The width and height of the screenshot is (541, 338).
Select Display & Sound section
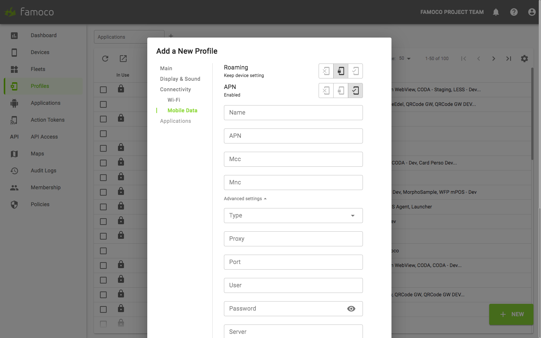tap(180, 79)
